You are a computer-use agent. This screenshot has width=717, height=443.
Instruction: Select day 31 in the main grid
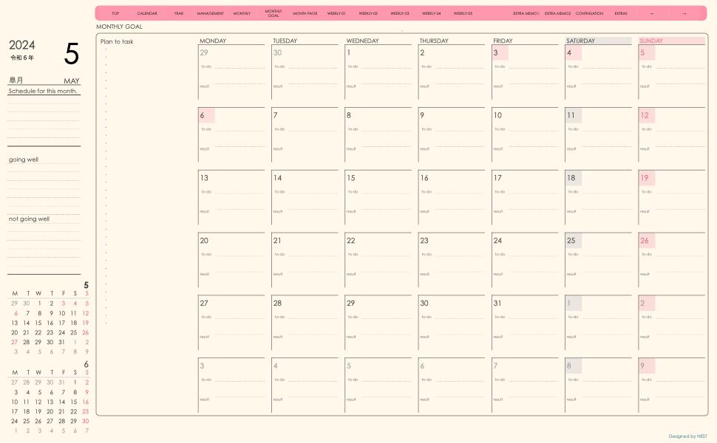(x=497, y=303)
